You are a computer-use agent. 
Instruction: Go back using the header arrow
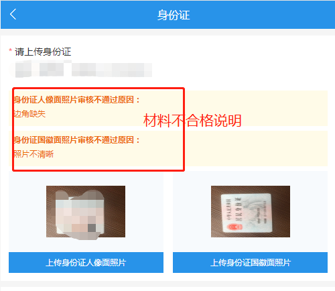(13, 15)
